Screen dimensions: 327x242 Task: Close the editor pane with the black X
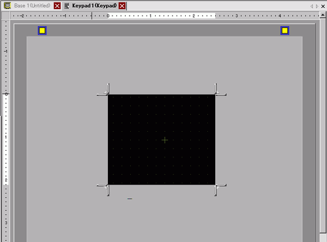coord(323,7)
